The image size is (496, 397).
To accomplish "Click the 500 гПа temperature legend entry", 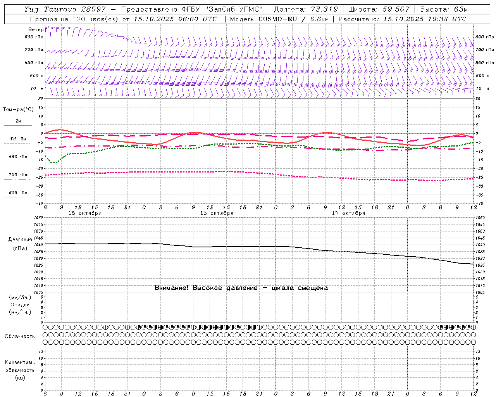I will (18, 193).
